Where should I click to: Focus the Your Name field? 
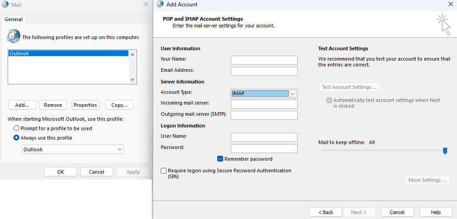(264, 60)
